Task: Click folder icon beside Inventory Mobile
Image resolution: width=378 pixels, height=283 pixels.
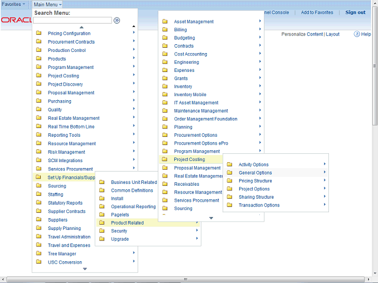Action: tap(165, 94)
